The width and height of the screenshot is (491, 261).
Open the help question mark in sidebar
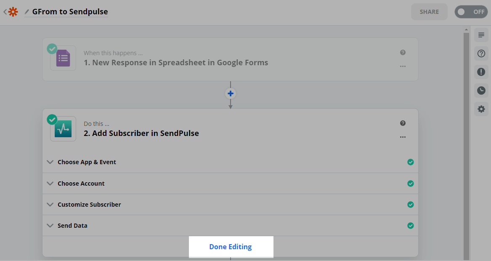pos(481,53)
